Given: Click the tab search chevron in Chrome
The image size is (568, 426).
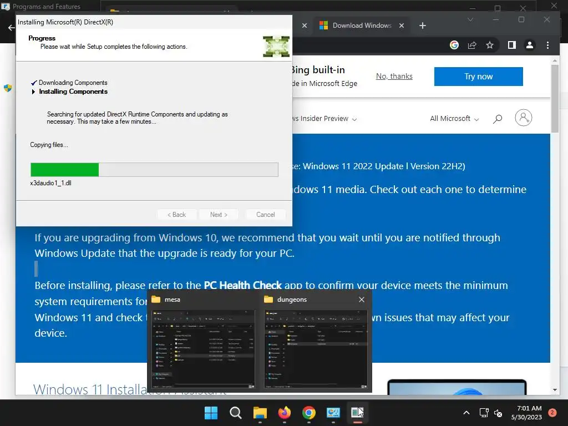Looking at the screenshot, I should tap(470, 19).
